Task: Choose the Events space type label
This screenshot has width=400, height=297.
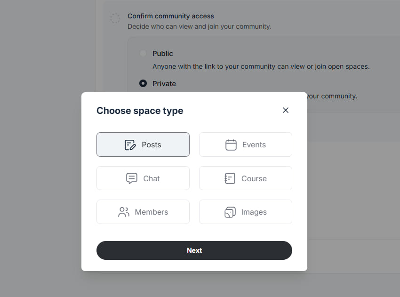Action: pos(254,144)
